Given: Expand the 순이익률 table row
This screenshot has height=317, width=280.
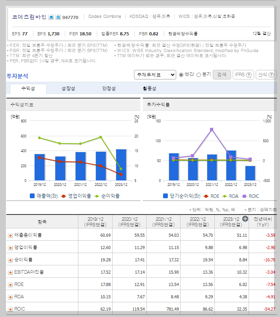Looking at the screenshot, I should tap(10, 260).
